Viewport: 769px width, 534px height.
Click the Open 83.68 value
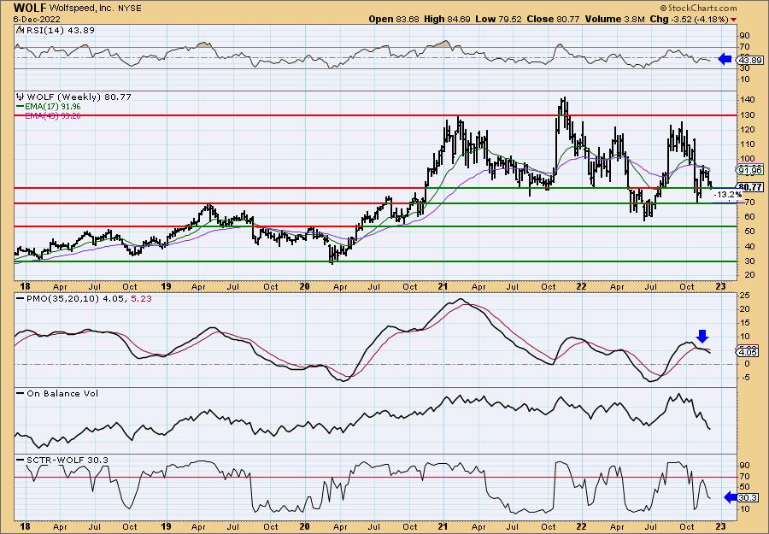pyautogui.click(x=394, y=19)
